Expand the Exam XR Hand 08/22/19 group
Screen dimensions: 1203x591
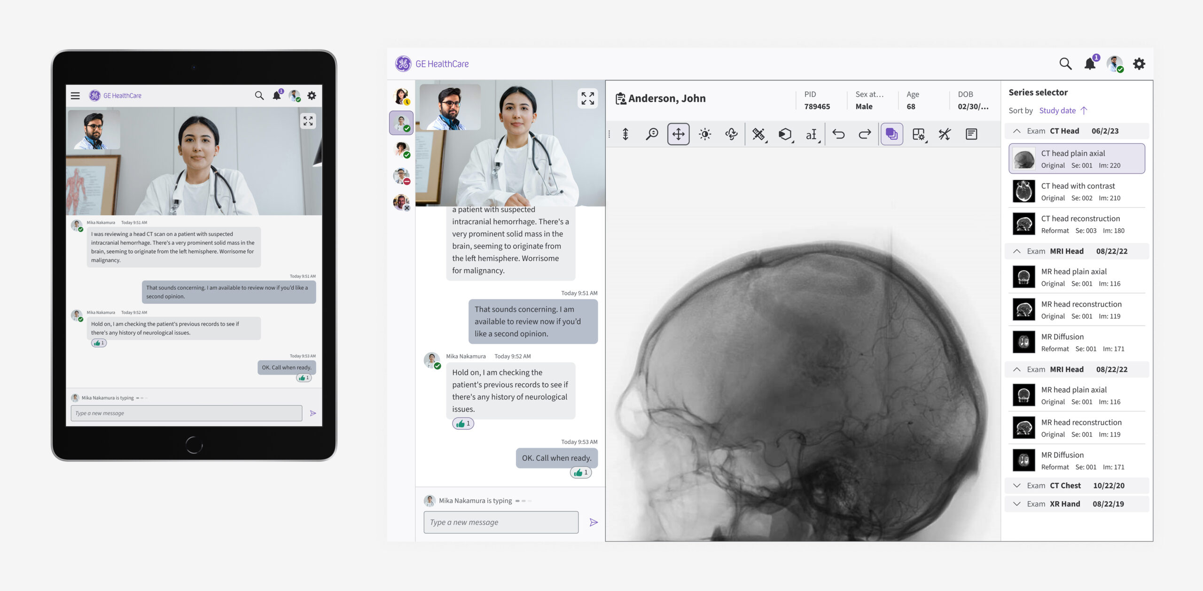coord(1017,504)
